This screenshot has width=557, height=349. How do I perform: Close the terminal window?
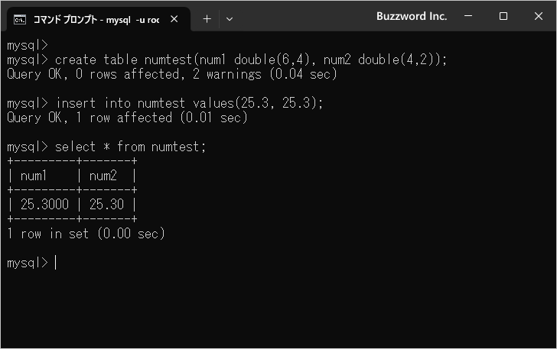click(x=538, y=16)
